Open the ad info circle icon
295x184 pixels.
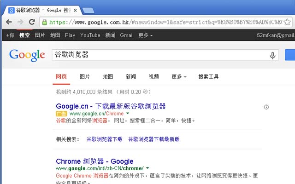point(266,107)
